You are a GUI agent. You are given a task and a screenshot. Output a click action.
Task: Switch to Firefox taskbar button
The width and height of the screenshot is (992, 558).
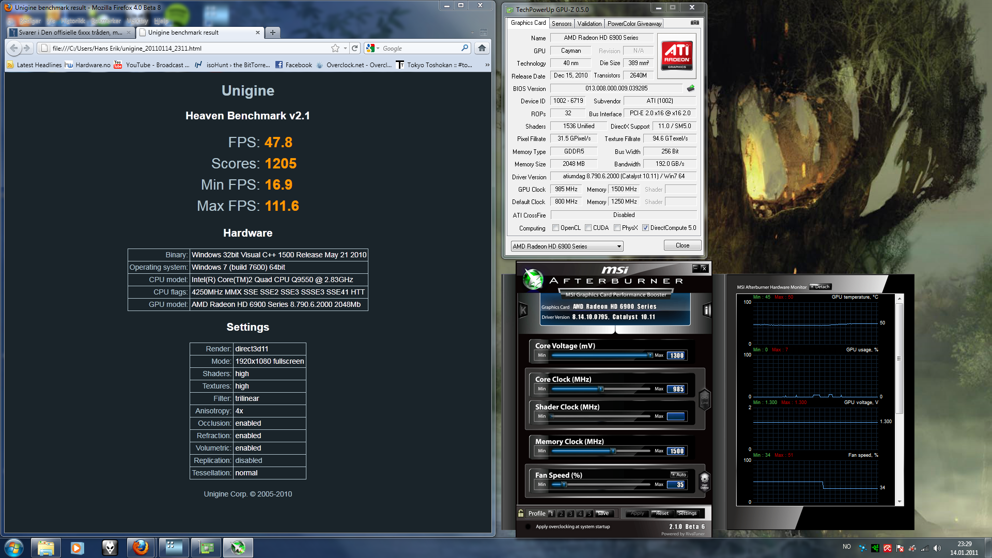141,548
